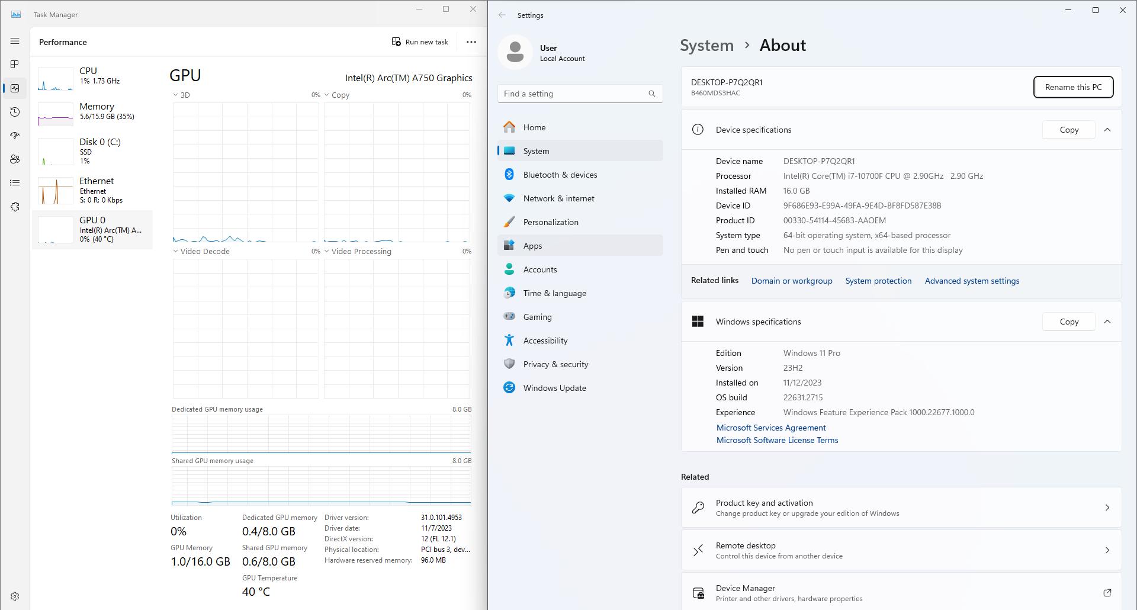Select CPU performance graph thumbnail

[56, 79]
